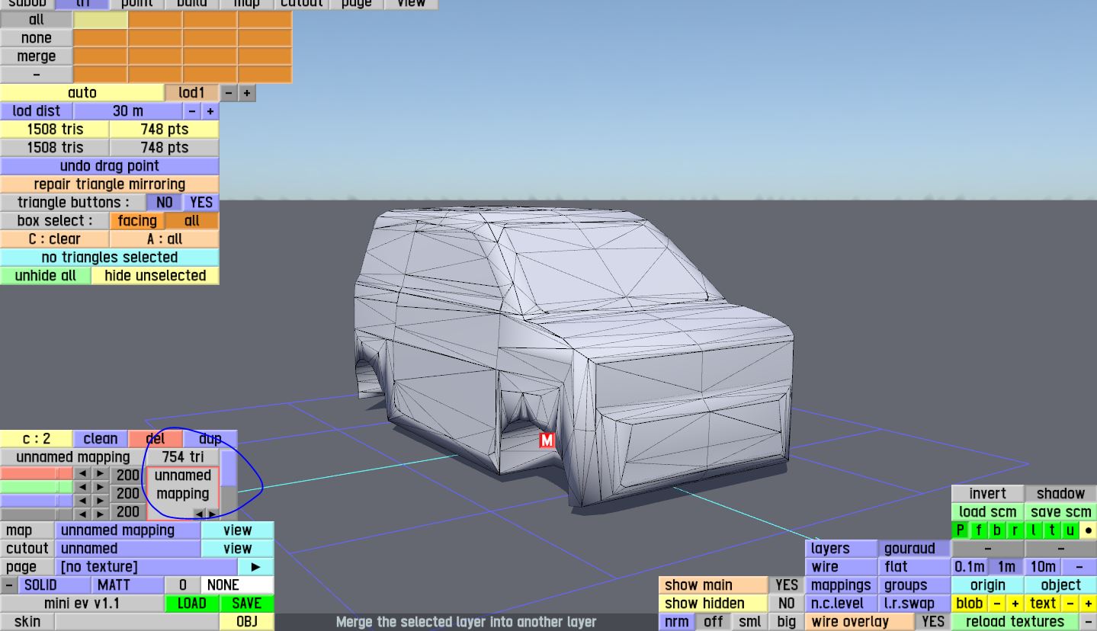The height and width of the screenshot is (631, 1097).
Task: Enlarge blob size with its plus button
Action: click(1015, 604)
